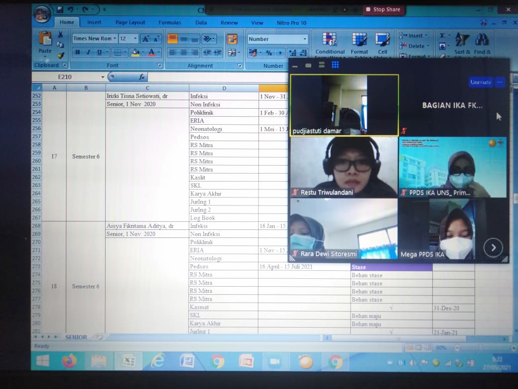Click the Cut scissors icon

[60, 35]
